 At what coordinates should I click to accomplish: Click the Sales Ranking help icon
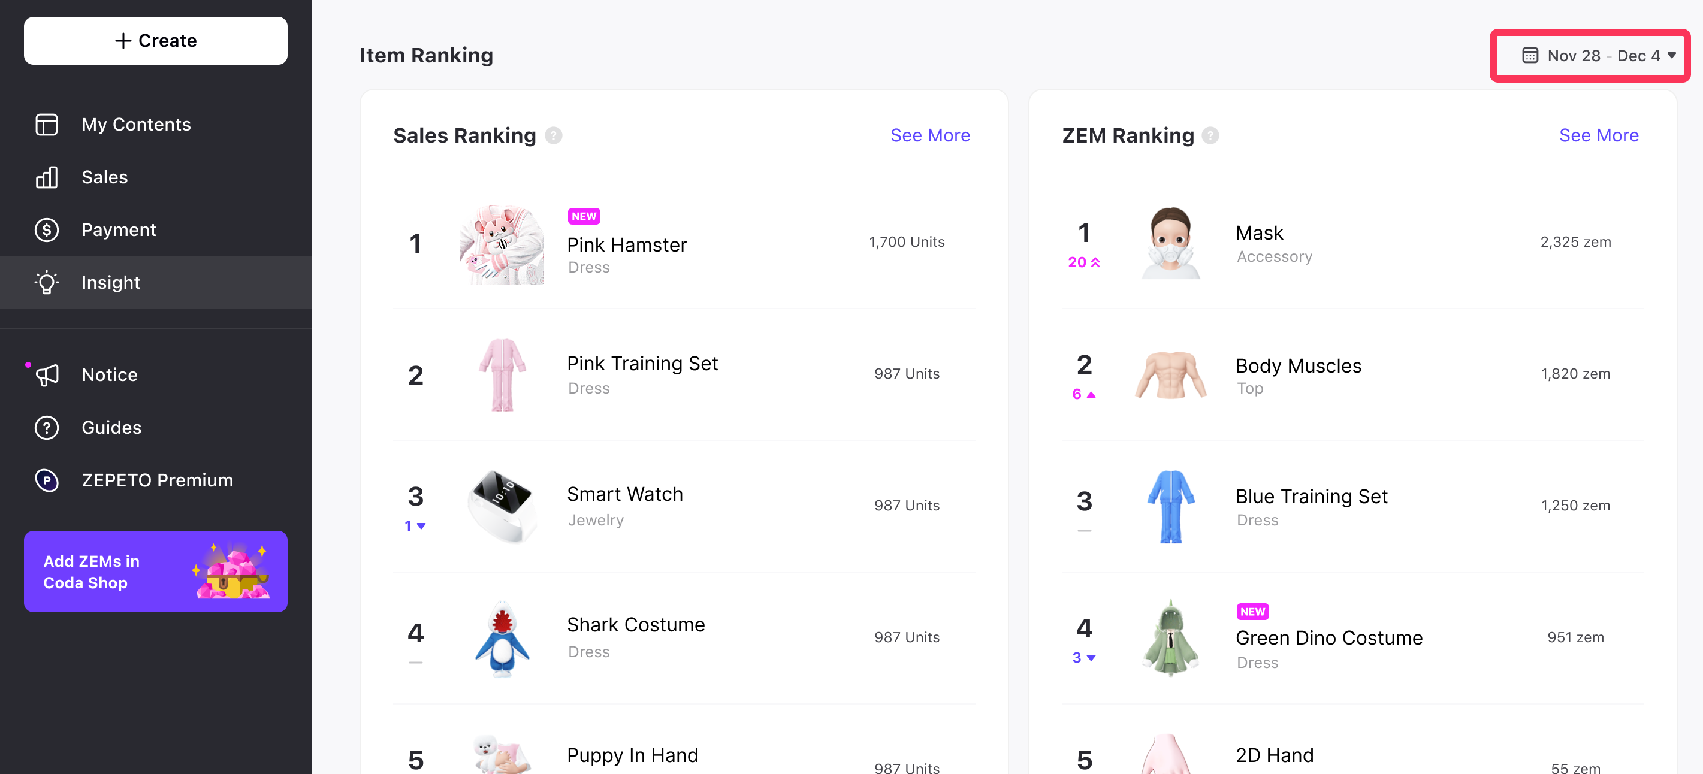[x=553, y=135]
